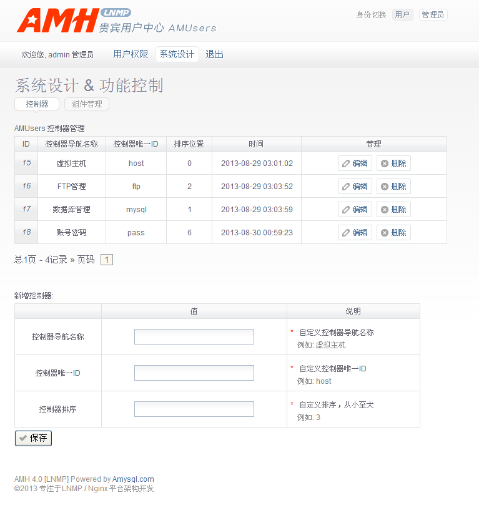Open the 用户权限 menu
Screen dimensions: 479x518
(131, 54)
